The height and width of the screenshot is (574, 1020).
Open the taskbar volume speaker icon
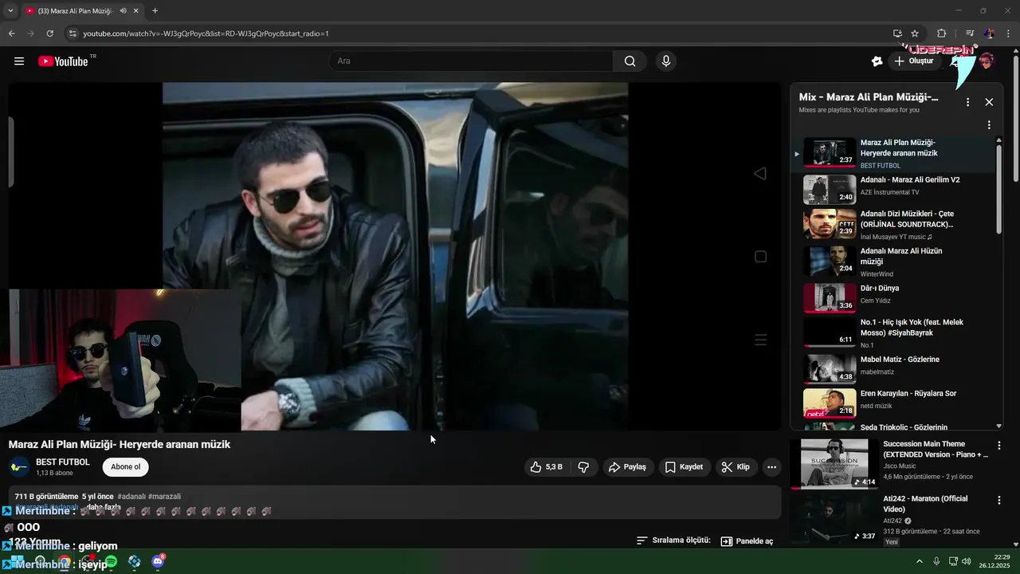(967, 562)
